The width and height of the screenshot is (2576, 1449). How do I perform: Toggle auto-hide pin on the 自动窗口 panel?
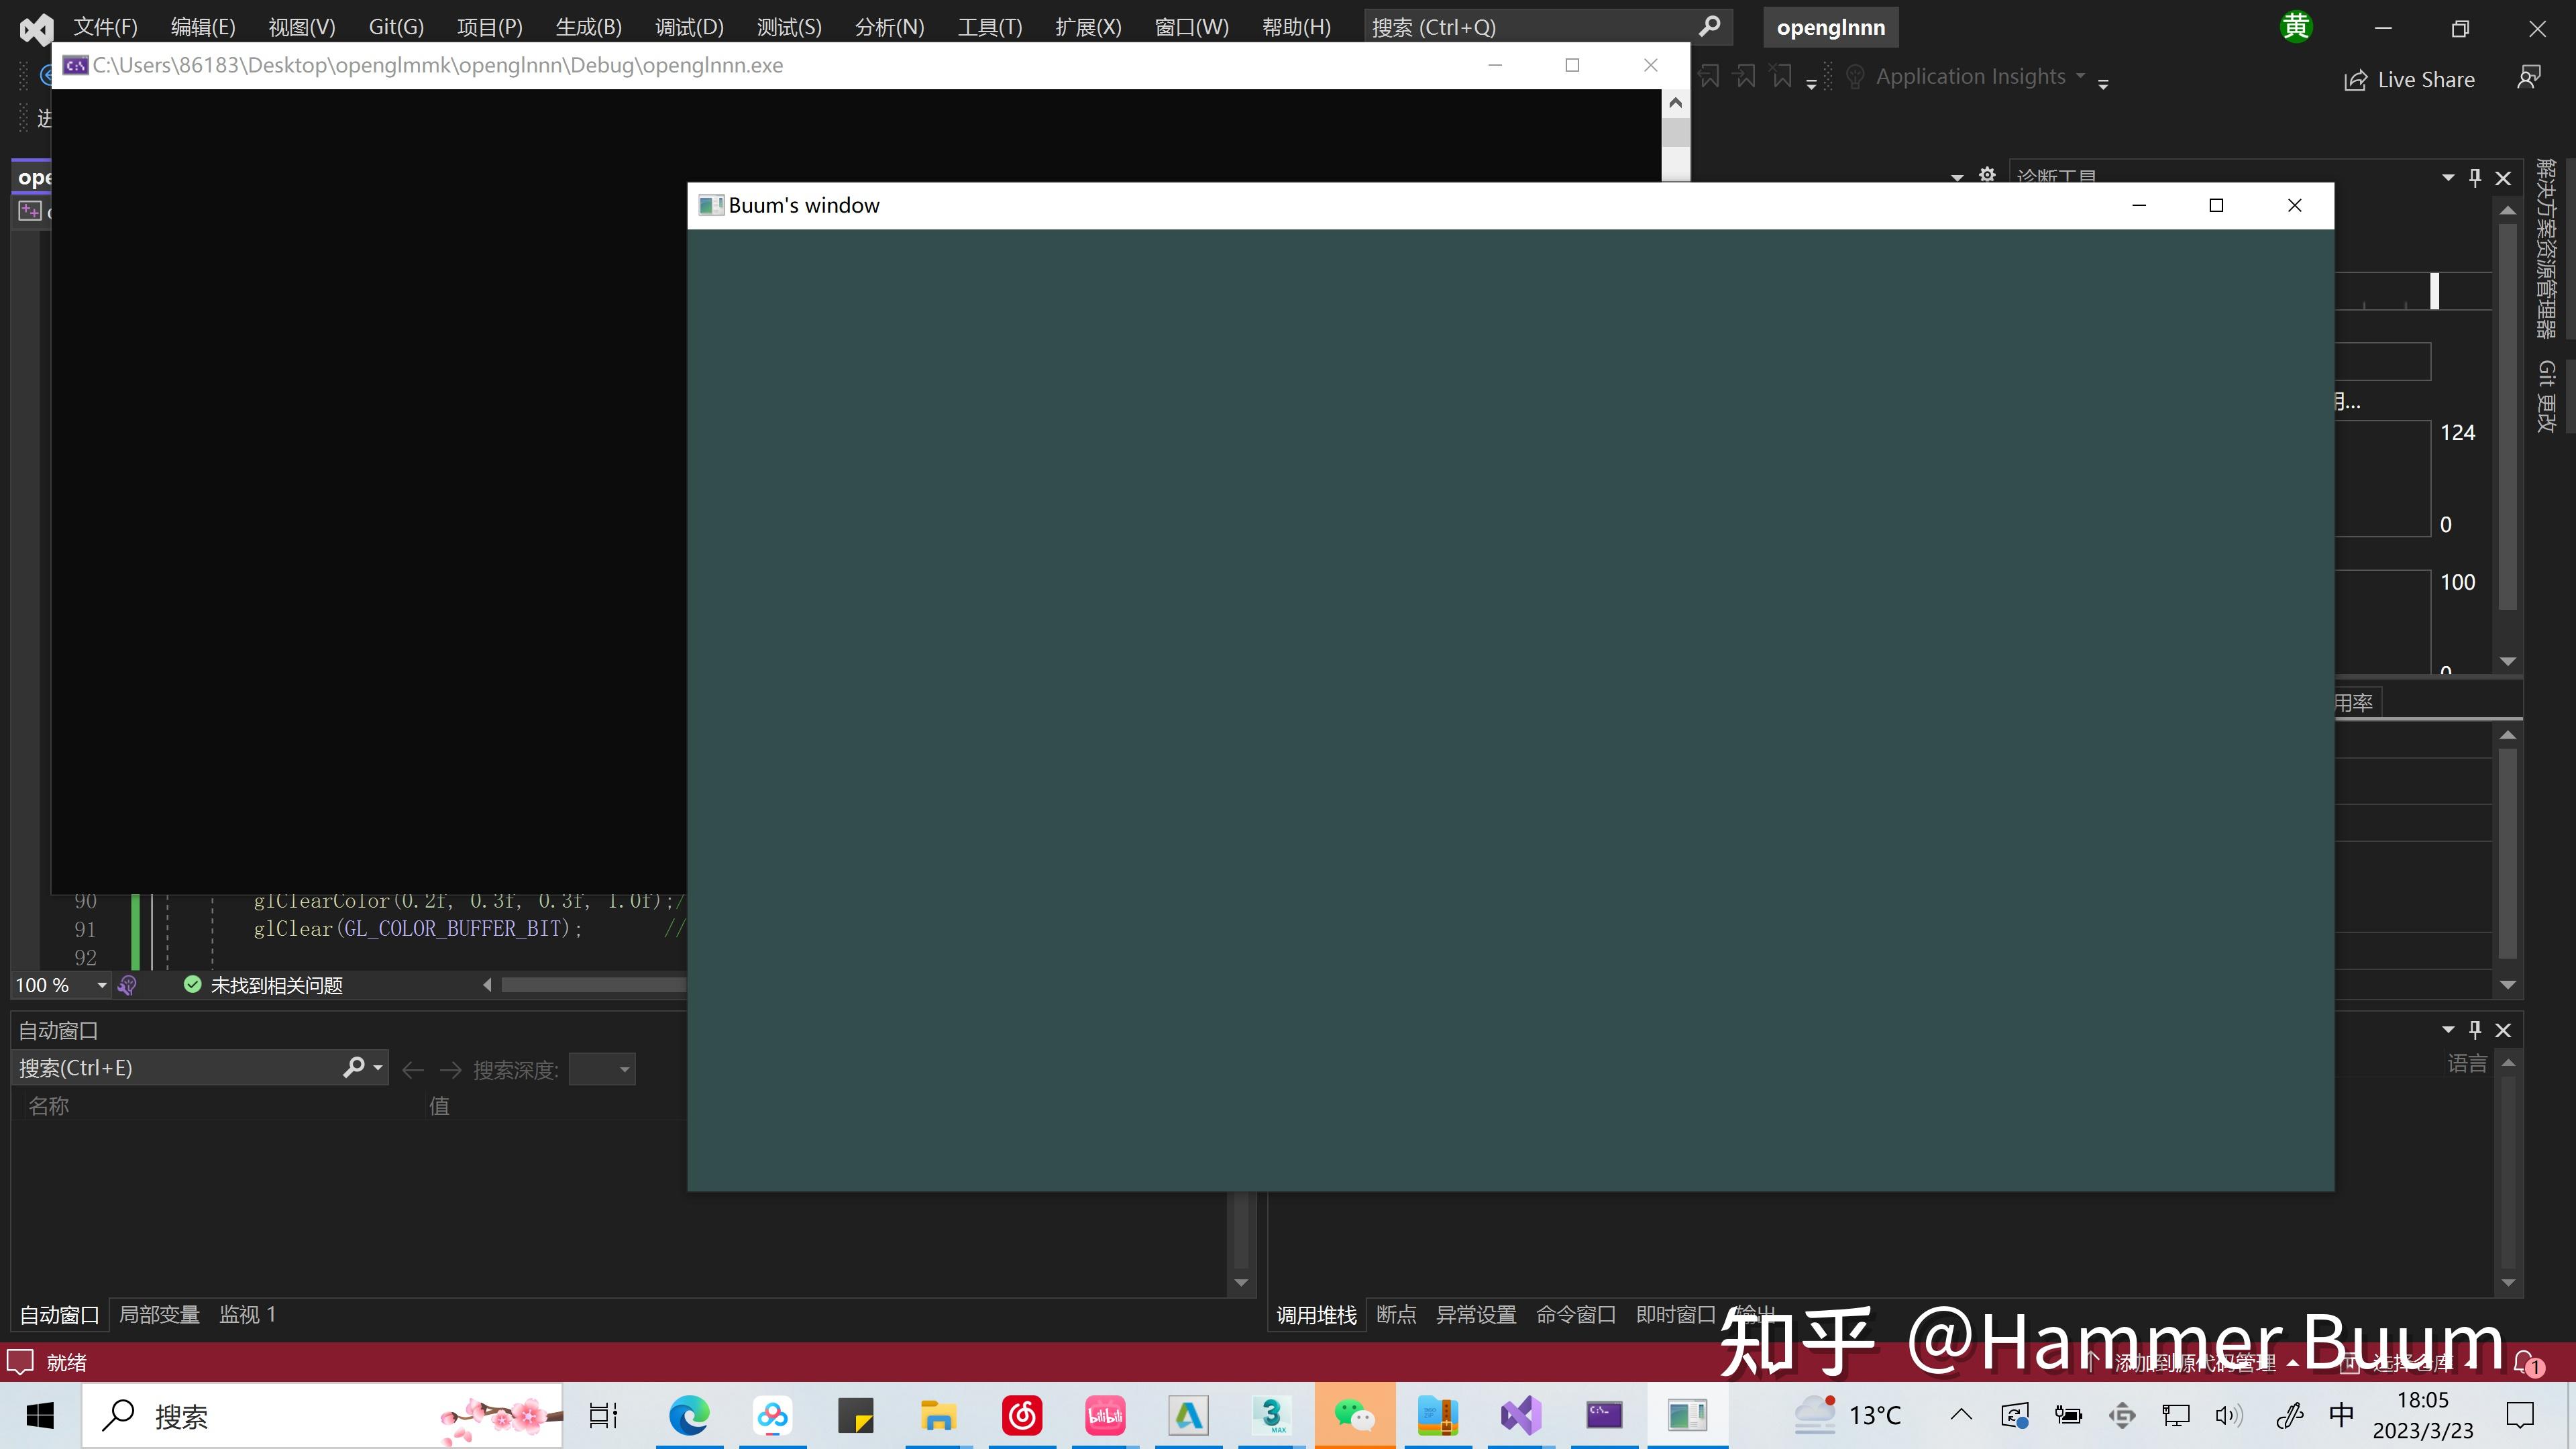(2474, 1029)
